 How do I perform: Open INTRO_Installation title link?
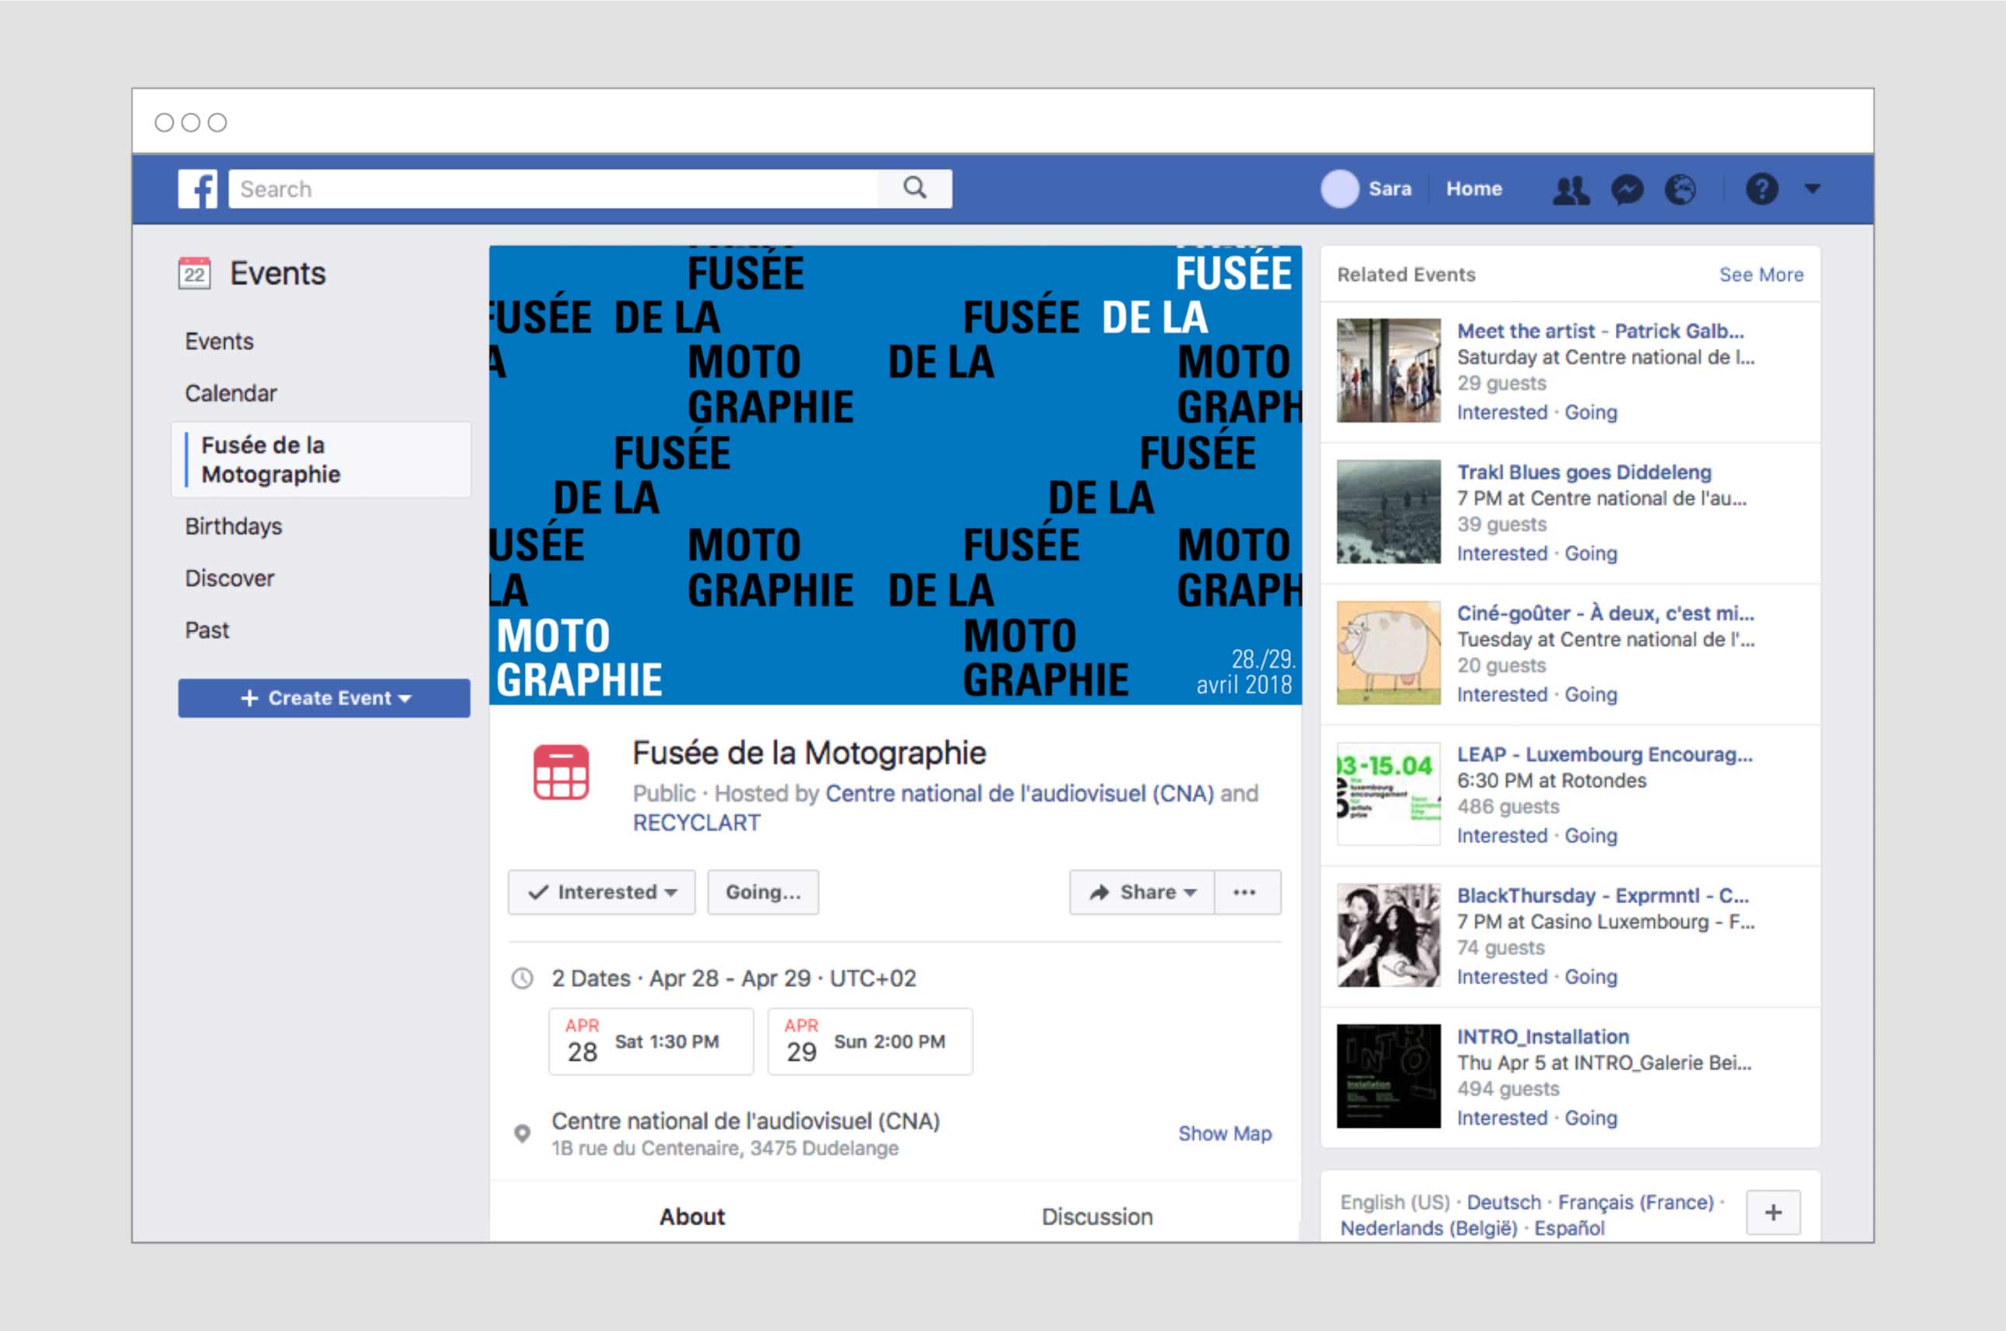point(1543,1037)
